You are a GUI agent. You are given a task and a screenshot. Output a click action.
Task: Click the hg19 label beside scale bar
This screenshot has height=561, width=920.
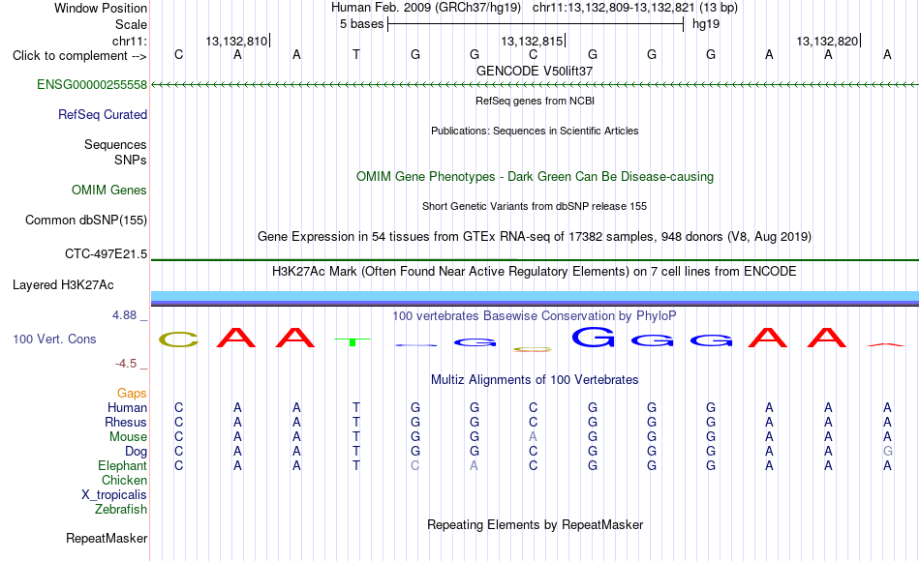[x=706, y=24]
